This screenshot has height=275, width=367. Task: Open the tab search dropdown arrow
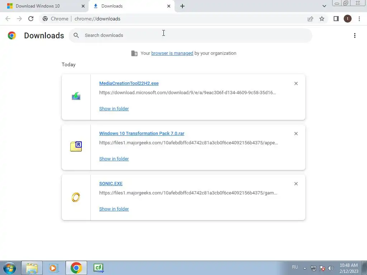pyautogui.click(x=324, y=6)
